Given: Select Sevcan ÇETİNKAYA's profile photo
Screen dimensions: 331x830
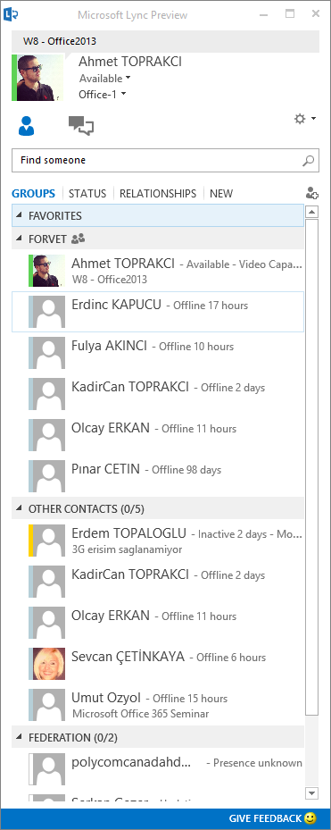Looking at the screenshot, I should (x=49, y=664).
